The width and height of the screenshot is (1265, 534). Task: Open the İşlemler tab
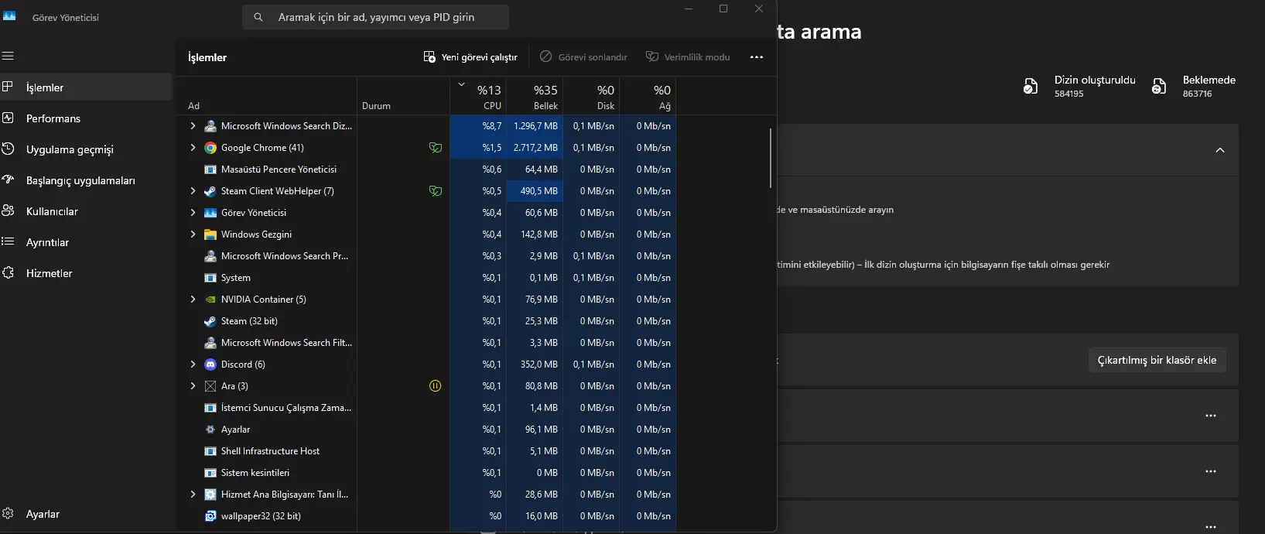tap(86, 87)
